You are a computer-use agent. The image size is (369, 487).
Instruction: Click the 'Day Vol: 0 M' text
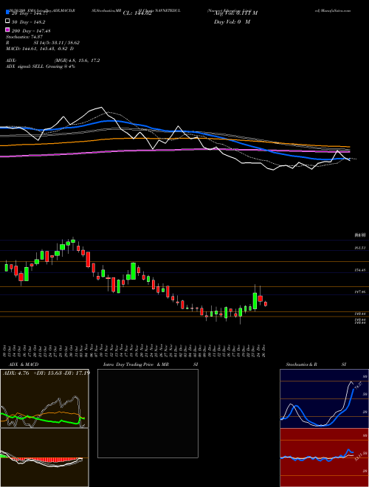(232, 22)
